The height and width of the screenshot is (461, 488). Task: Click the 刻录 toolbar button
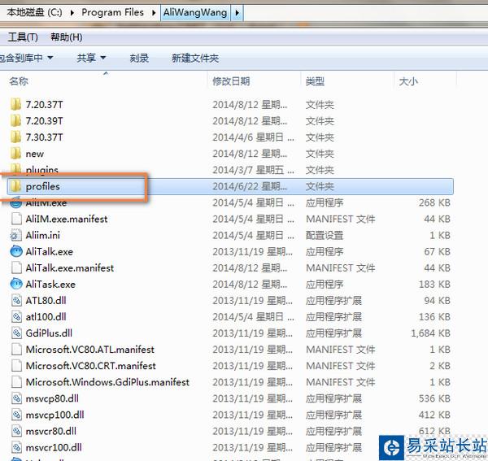click(x=139, y=58)
